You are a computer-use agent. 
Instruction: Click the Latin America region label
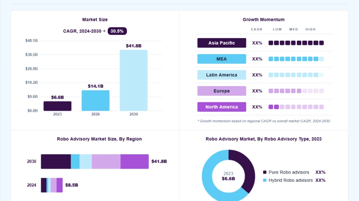point(222,75)
